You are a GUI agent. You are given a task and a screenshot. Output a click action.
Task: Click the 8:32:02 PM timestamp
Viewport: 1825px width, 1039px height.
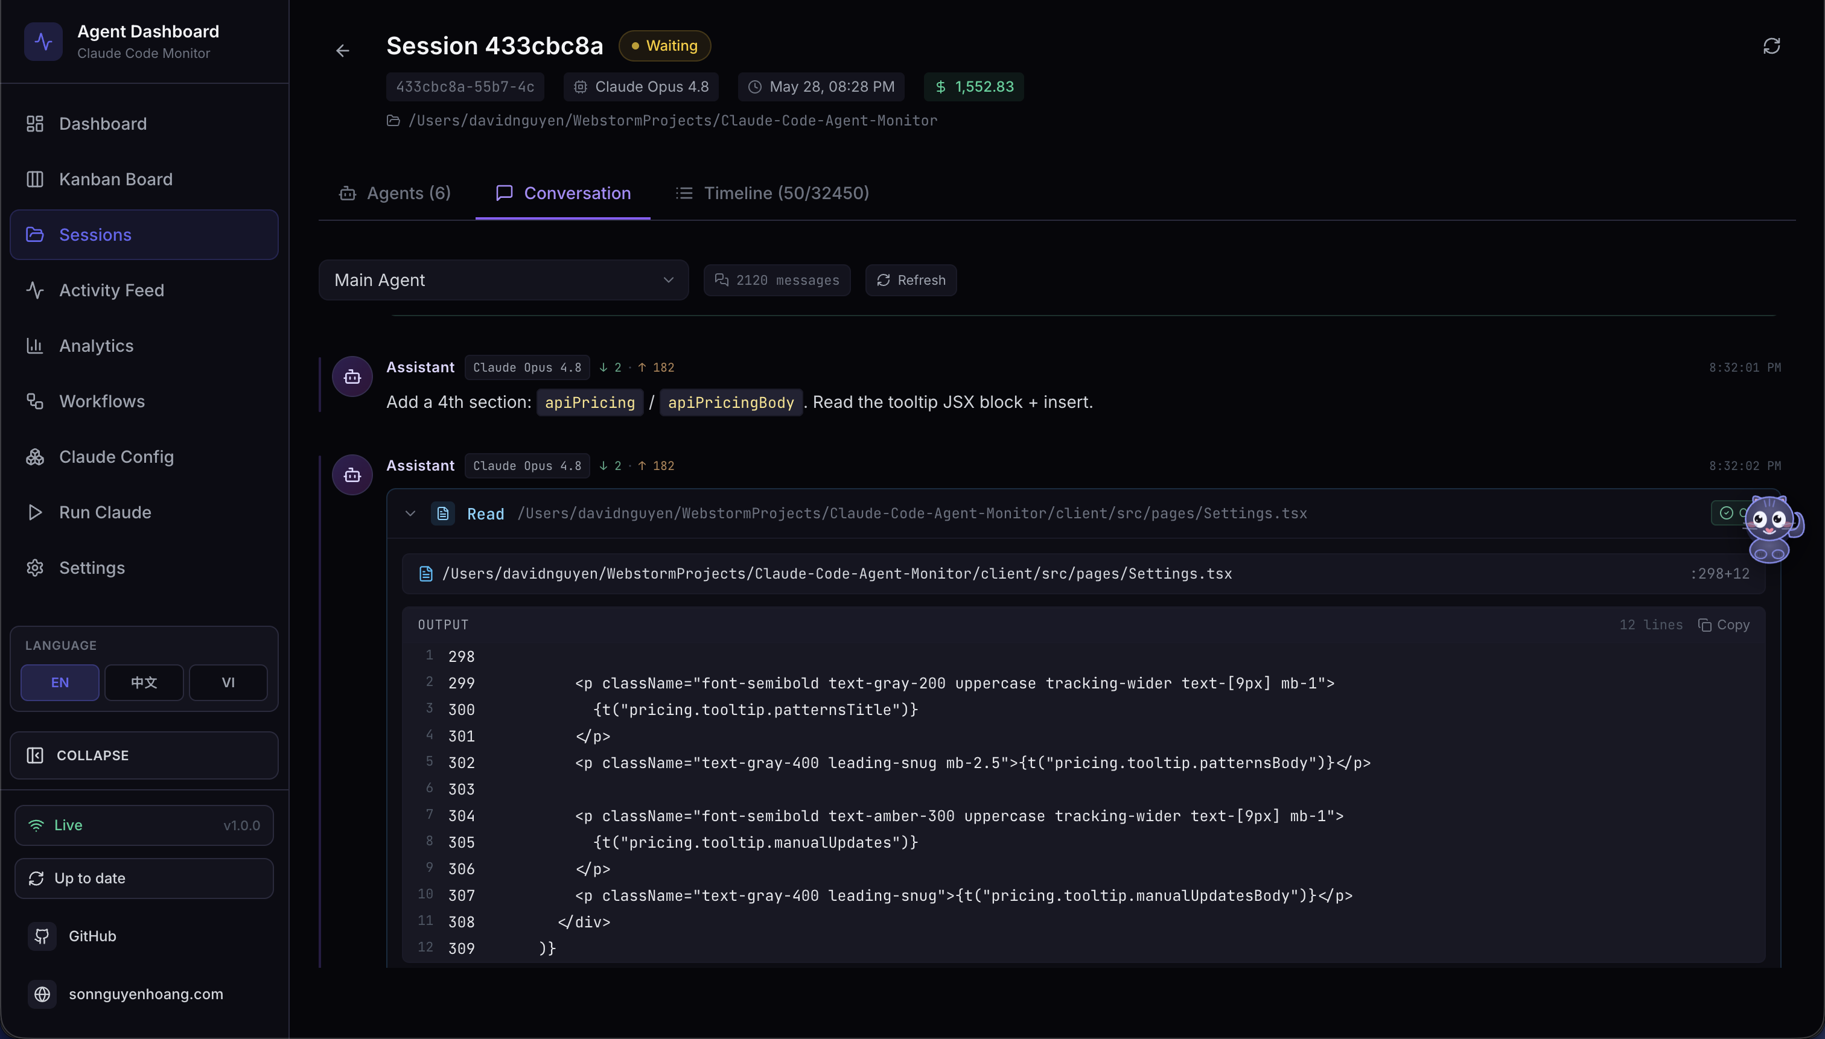click(x=1744, y=466)
